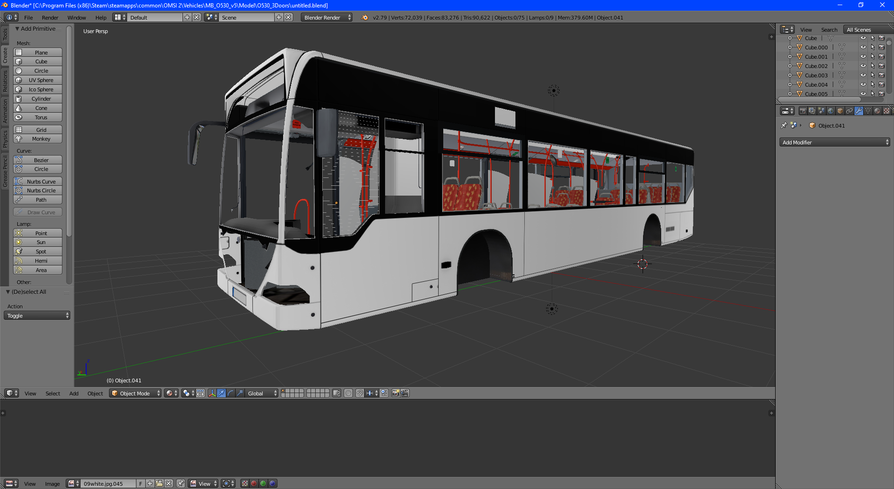Pin the image in image editor
The width and height of the screenshot is (894, 489).
click(x=181, y=483)
